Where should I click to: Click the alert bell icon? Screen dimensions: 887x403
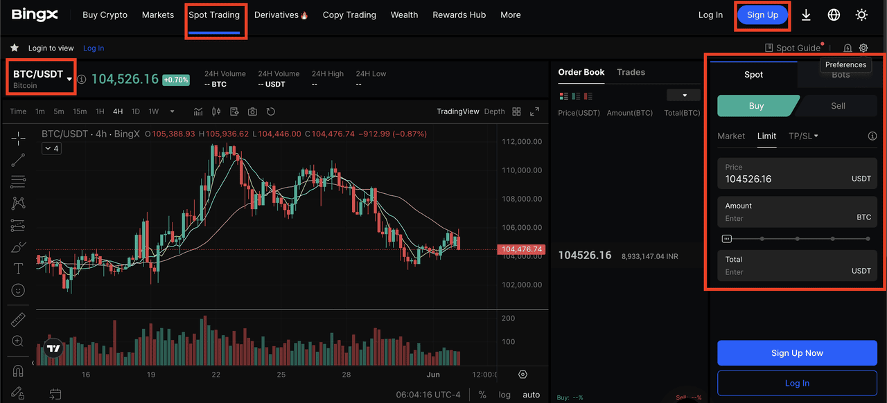click(x=848, y=48)
